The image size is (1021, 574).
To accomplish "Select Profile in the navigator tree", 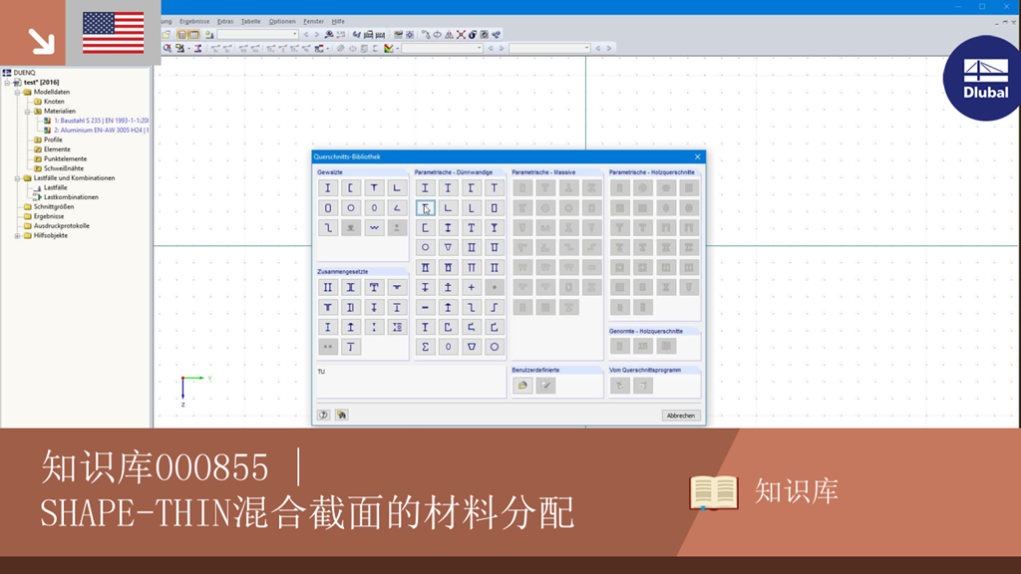I will [x=53, y=140].
